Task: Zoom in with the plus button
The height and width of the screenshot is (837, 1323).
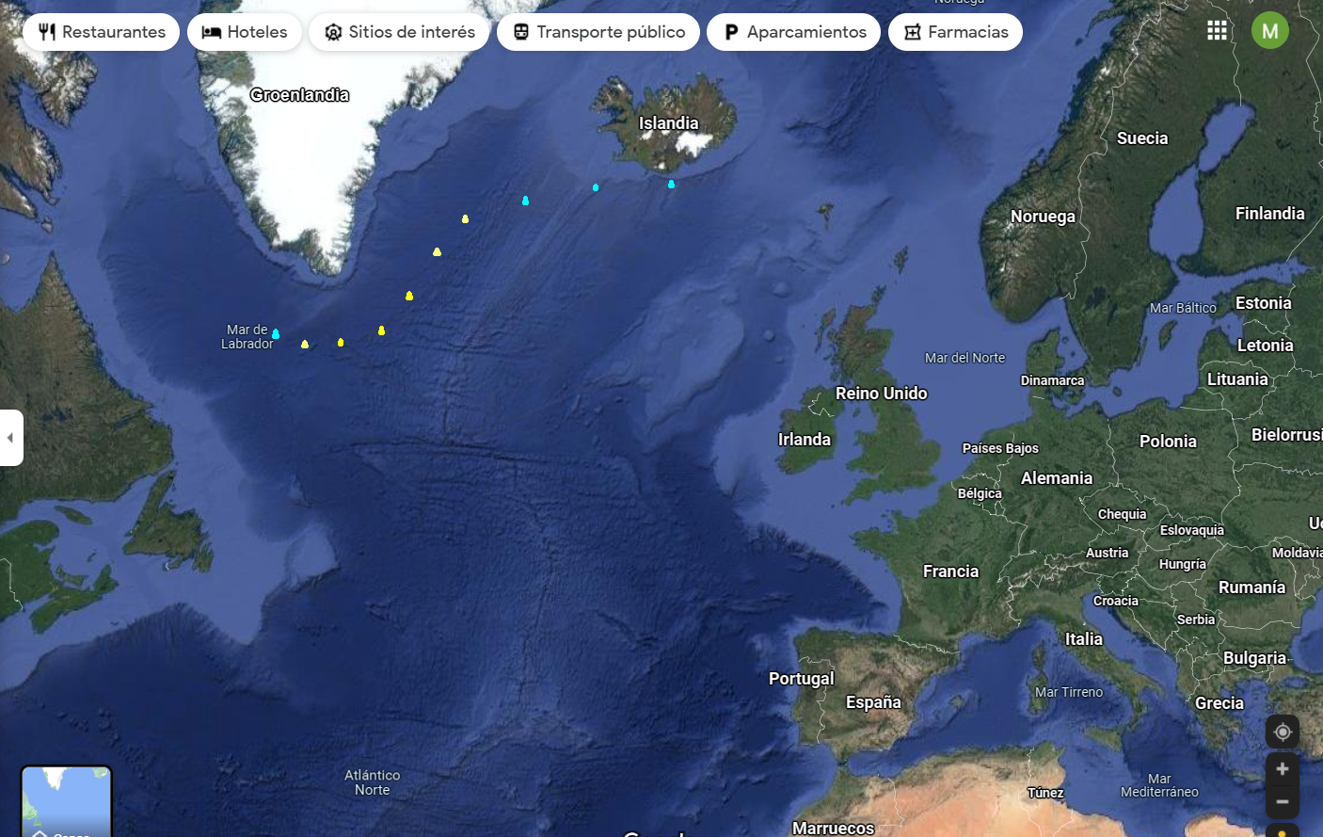Action: coord(1283,769)
